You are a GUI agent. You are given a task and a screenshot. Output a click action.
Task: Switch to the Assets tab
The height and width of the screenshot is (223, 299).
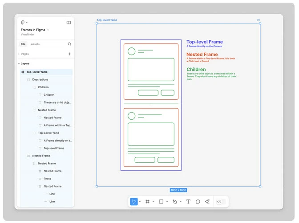[x=35, y=44]
